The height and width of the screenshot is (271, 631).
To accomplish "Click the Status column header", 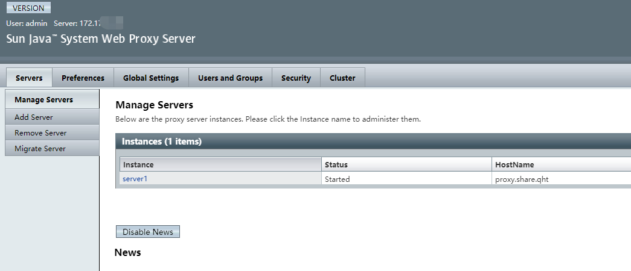I will (x=336, y=164).
